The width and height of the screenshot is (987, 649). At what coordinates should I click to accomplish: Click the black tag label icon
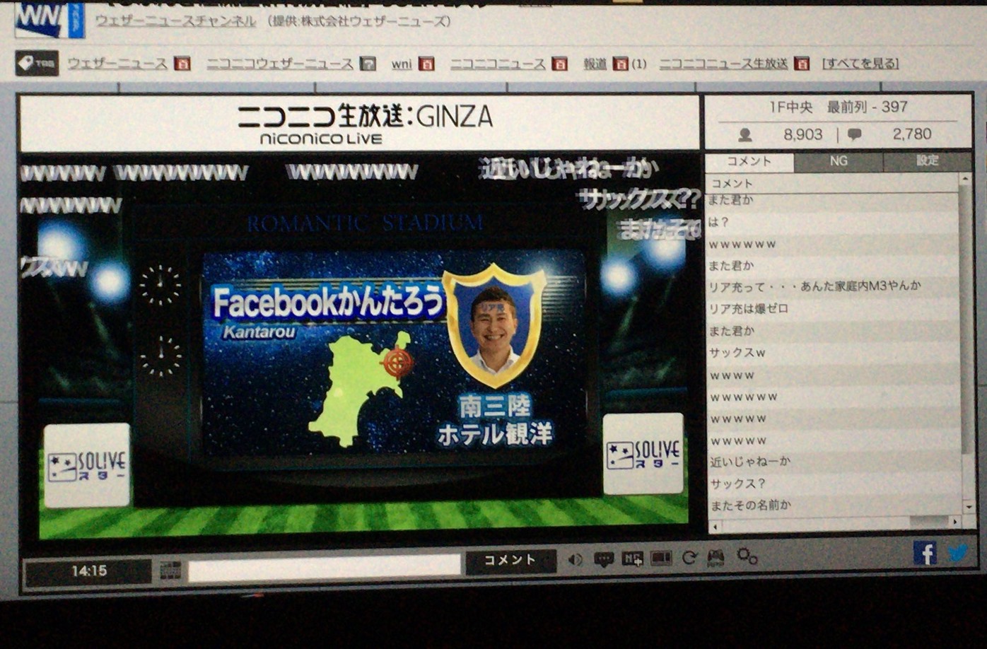(x=37, y=64)
